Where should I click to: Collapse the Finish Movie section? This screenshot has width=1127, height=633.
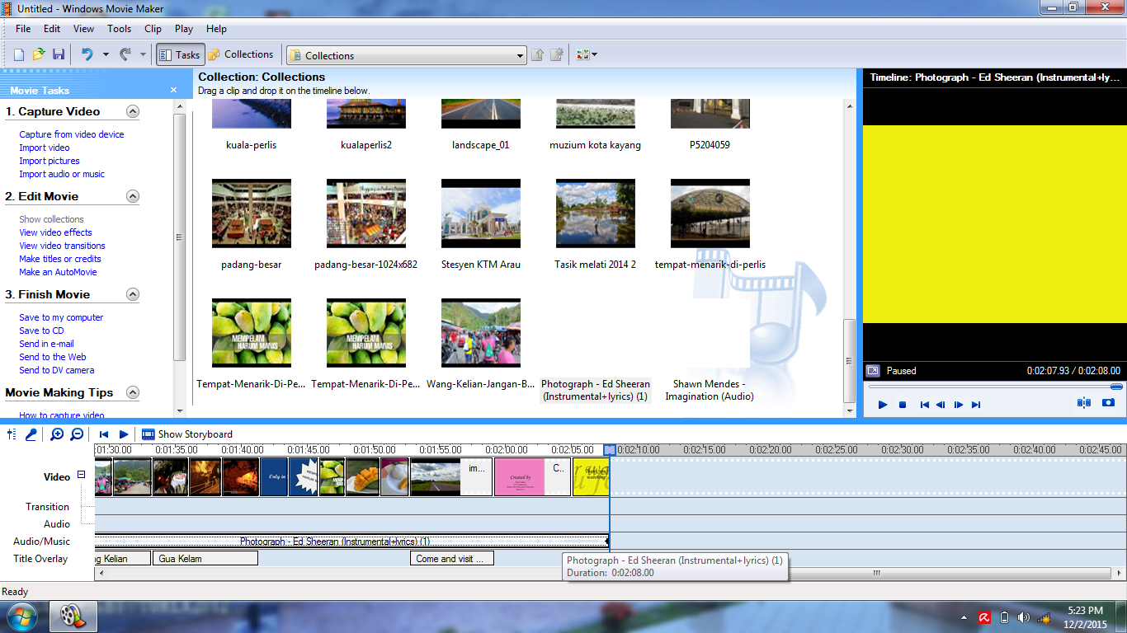pos(132,294)
